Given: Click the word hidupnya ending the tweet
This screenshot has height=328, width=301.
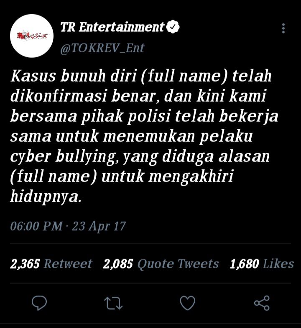Looking at the screenshot, I should click(46, 197).
